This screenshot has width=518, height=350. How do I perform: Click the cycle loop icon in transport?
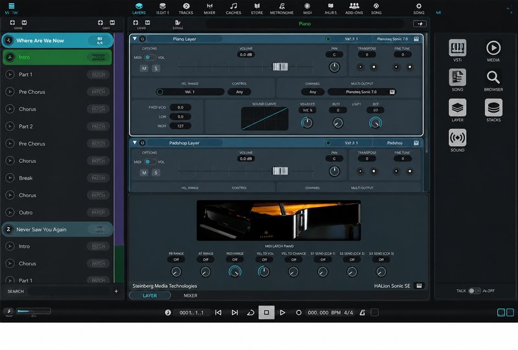[x=251, y=312]
